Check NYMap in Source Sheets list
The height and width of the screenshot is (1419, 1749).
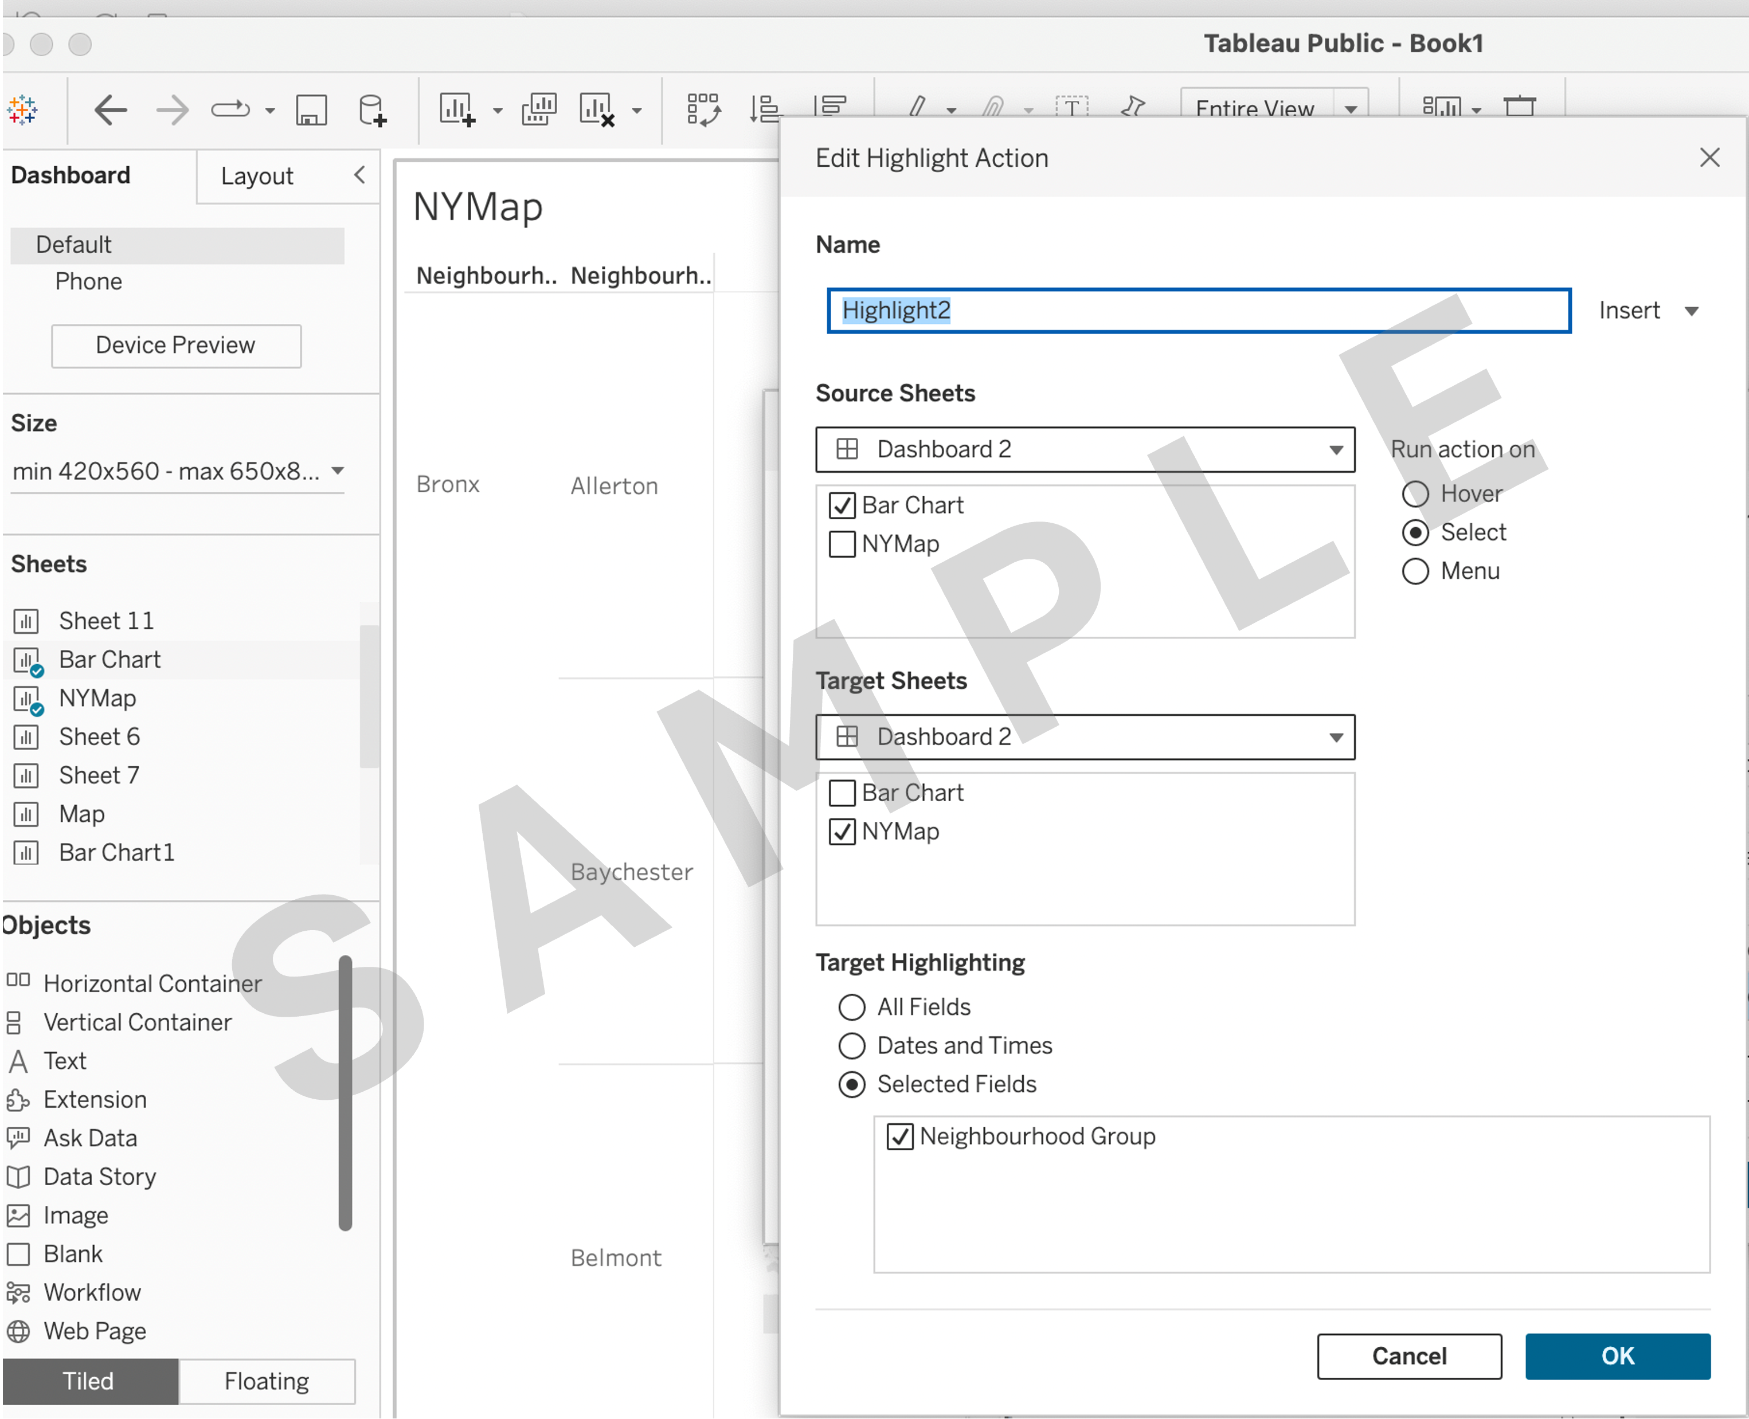(x=842, y=544)
